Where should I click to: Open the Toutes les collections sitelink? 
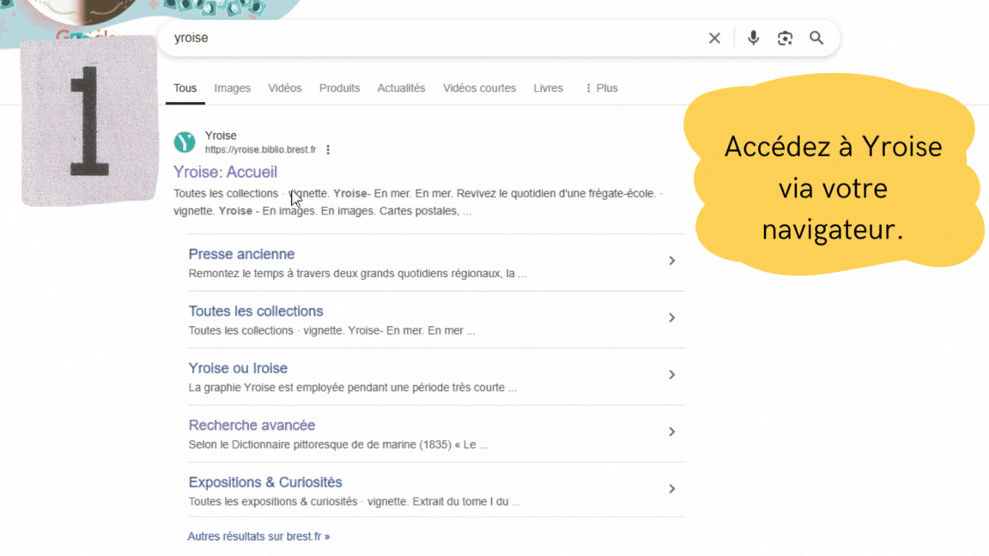[256, 311]
